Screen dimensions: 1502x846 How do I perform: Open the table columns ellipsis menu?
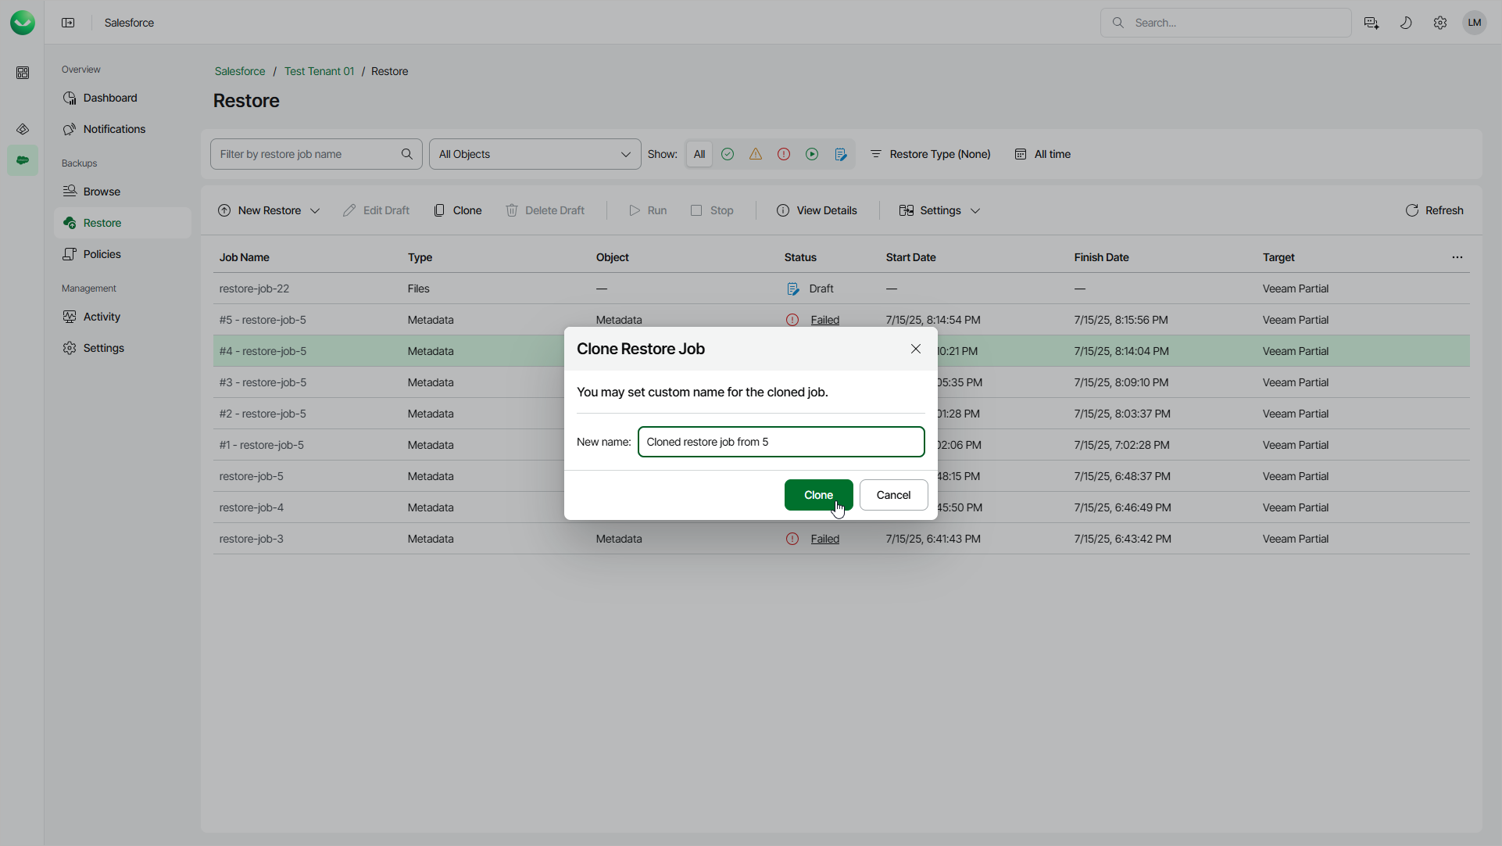[1457, 257]
